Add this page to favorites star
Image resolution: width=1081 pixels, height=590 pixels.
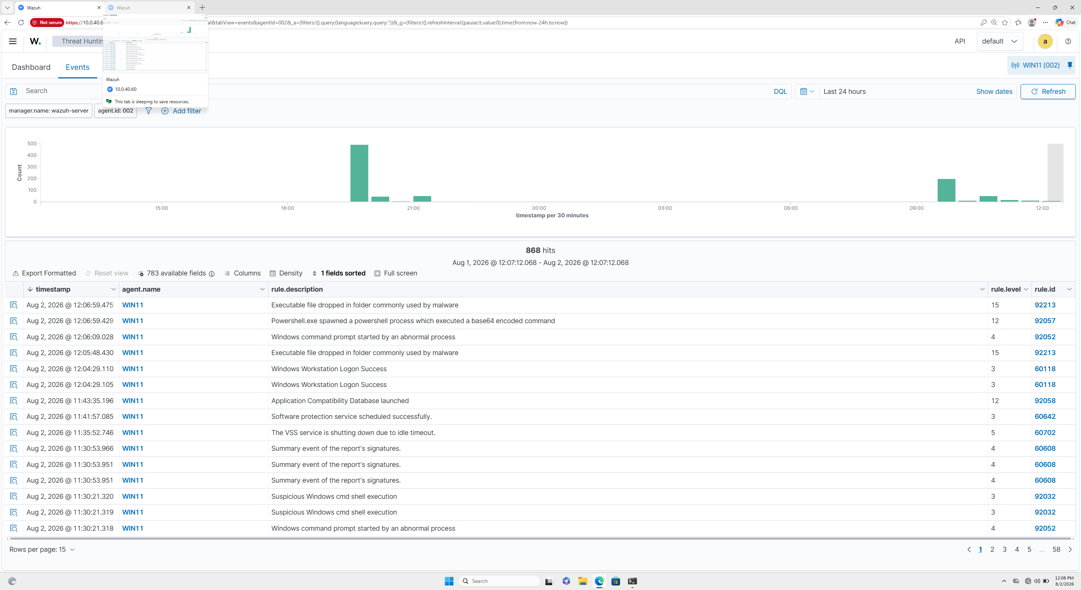tap(1005, 23)
